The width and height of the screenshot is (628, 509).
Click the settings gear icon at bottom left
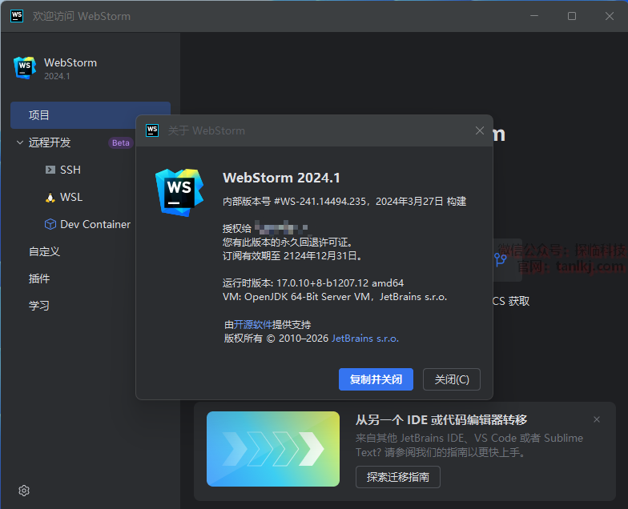click(24, 491)
